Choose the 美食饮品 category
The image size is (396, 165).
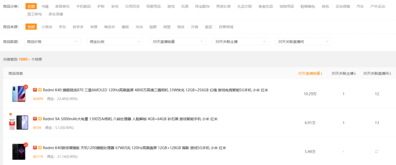tap(265, 6)
